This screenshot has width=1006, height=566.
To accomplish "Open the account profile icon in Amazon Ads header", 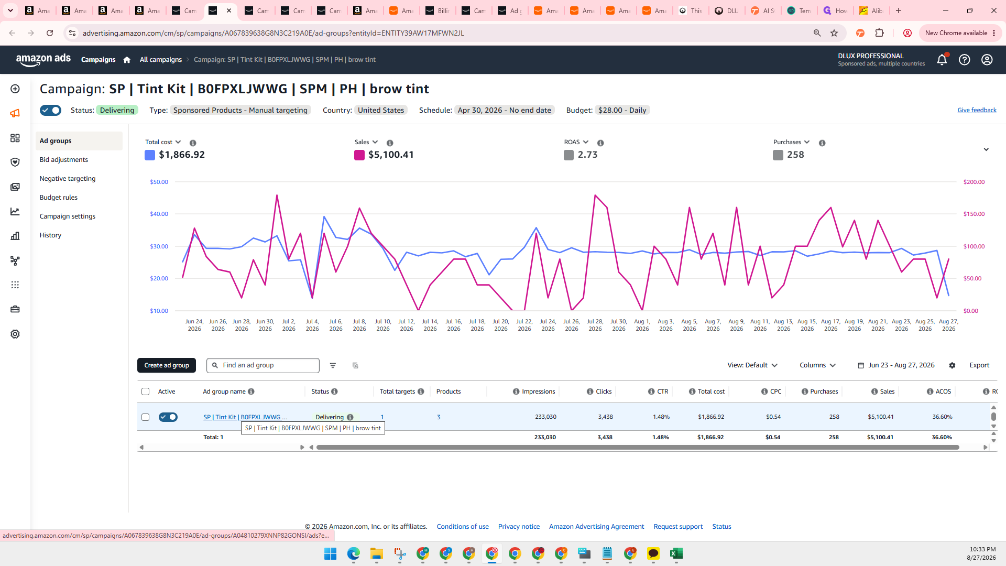I will point(987,60).
